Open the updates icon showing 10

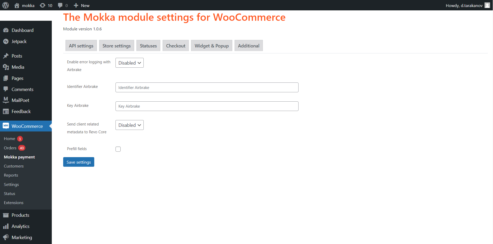pyautogui.click(x=43, y=5)
